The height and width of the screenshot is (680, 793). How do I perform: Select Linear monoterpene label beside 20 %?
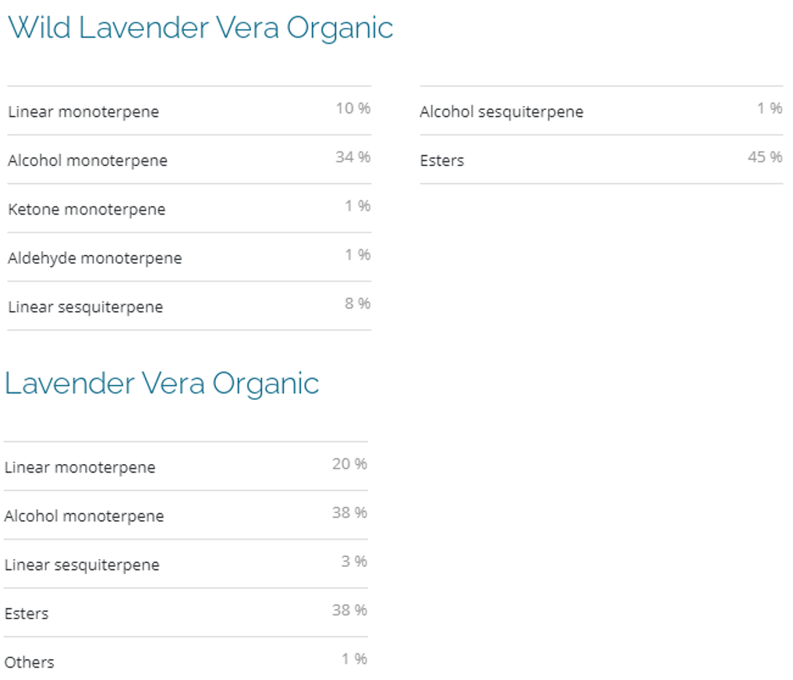(x=80, y=467)
